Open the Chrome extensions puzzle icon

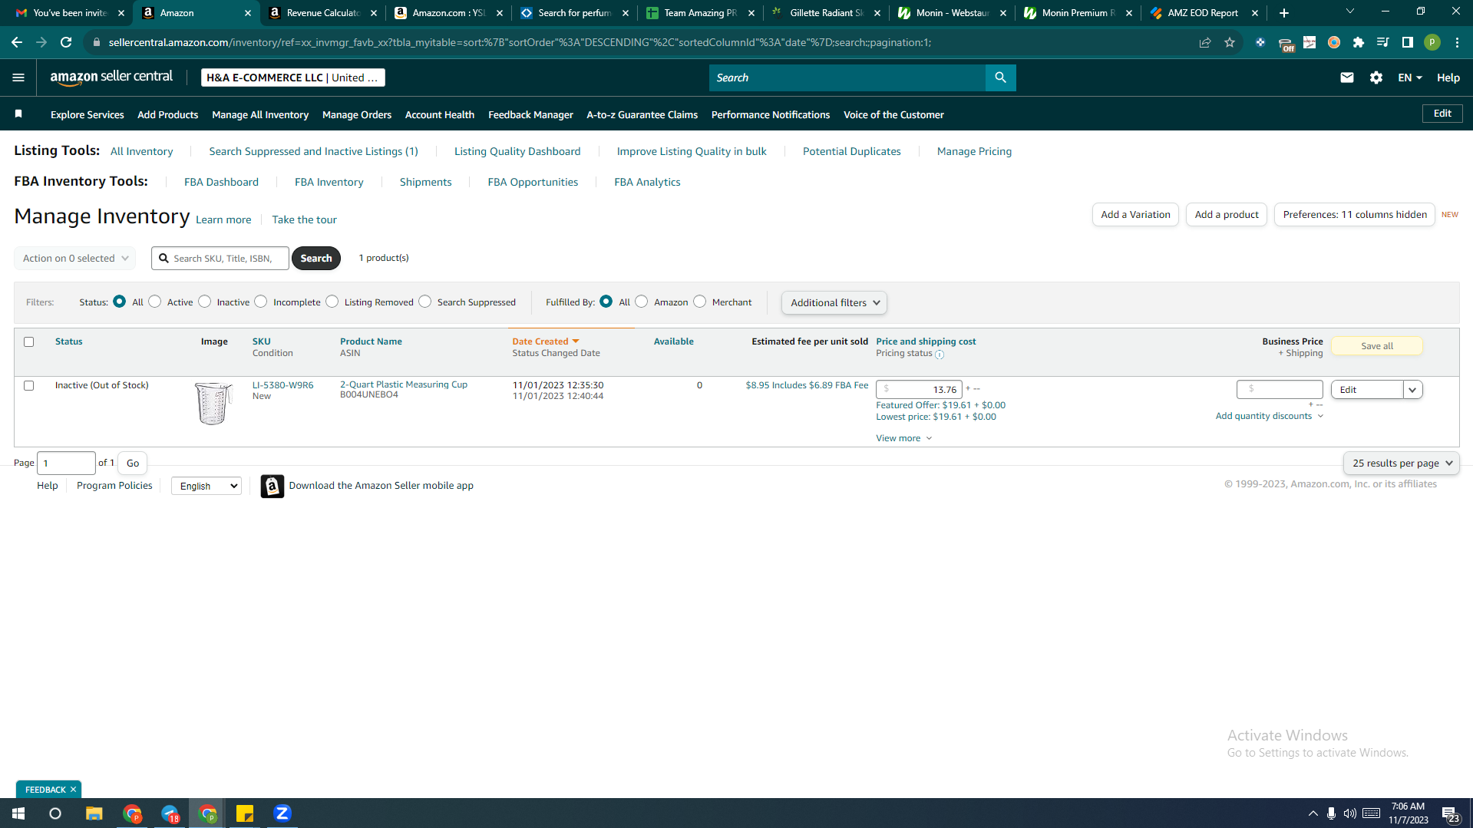[x=1359, y=42]
